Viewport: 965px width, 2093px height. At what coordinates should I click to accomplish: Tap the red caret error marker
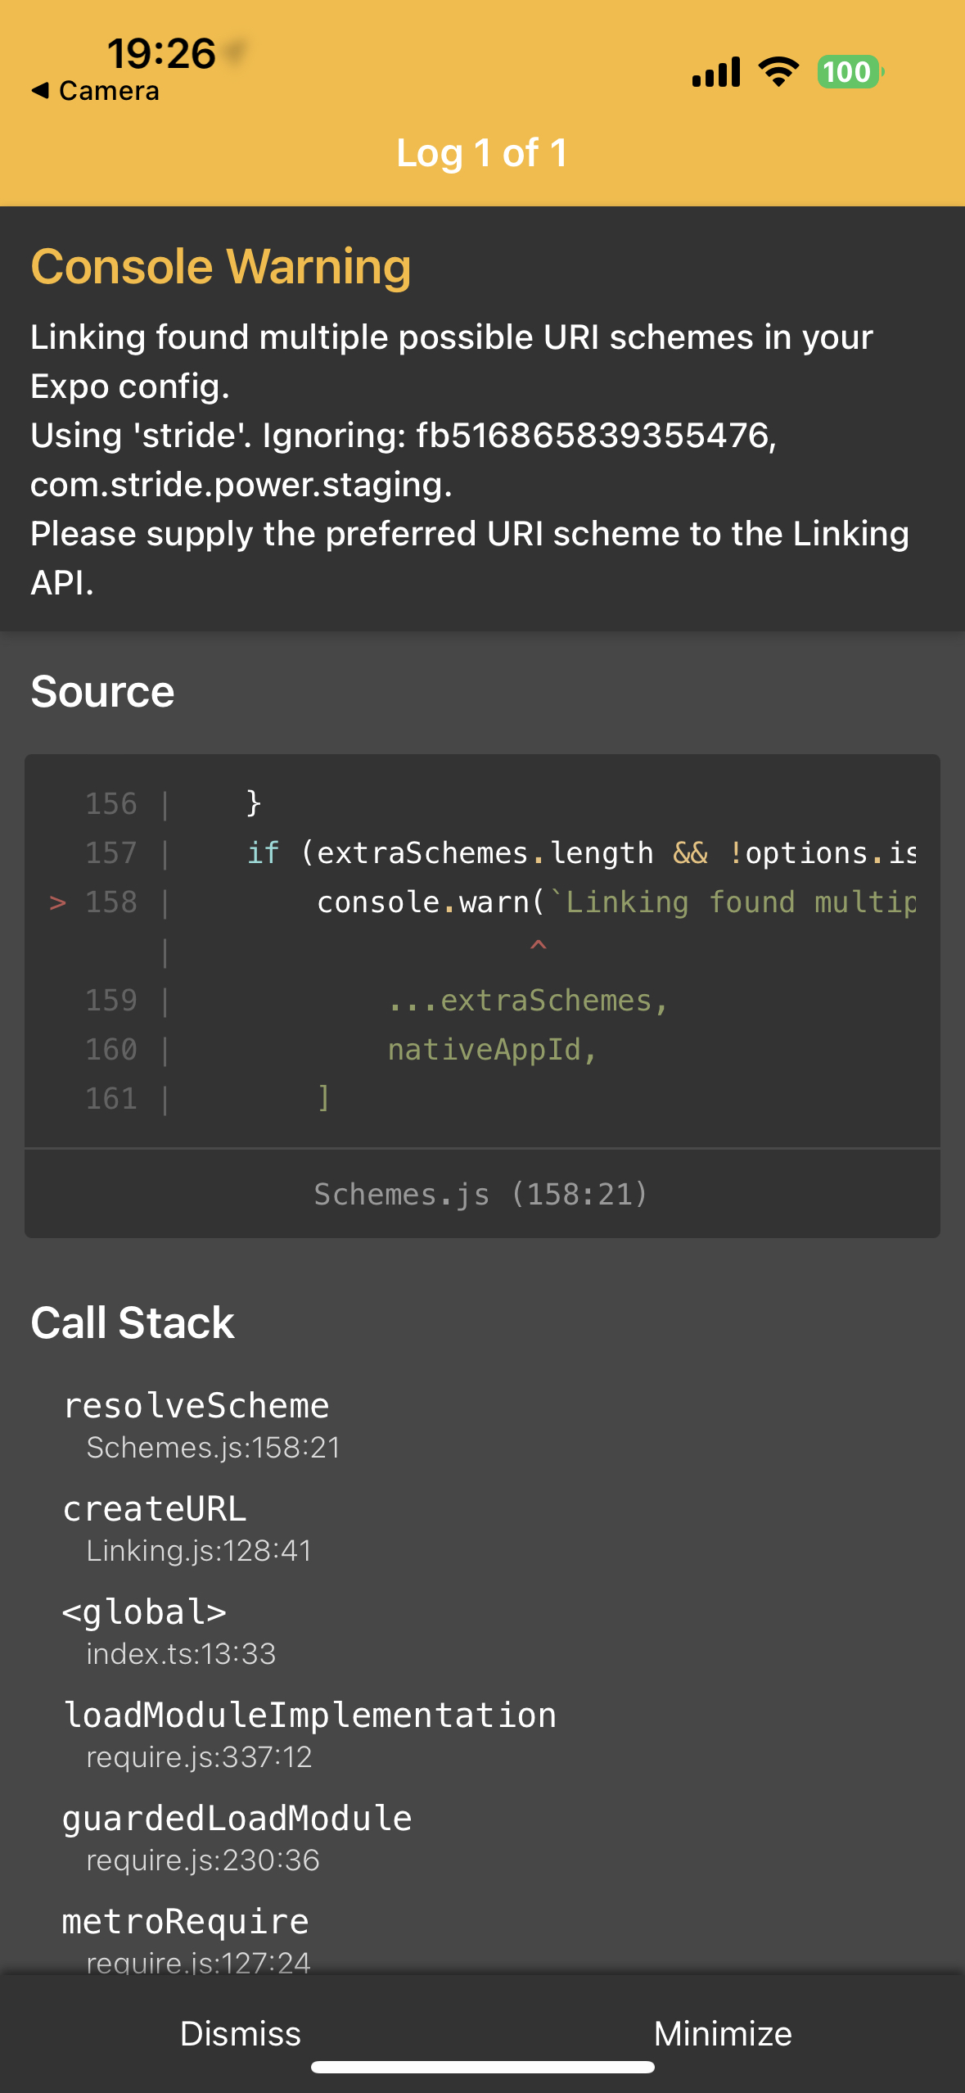(x=539, y=946)
